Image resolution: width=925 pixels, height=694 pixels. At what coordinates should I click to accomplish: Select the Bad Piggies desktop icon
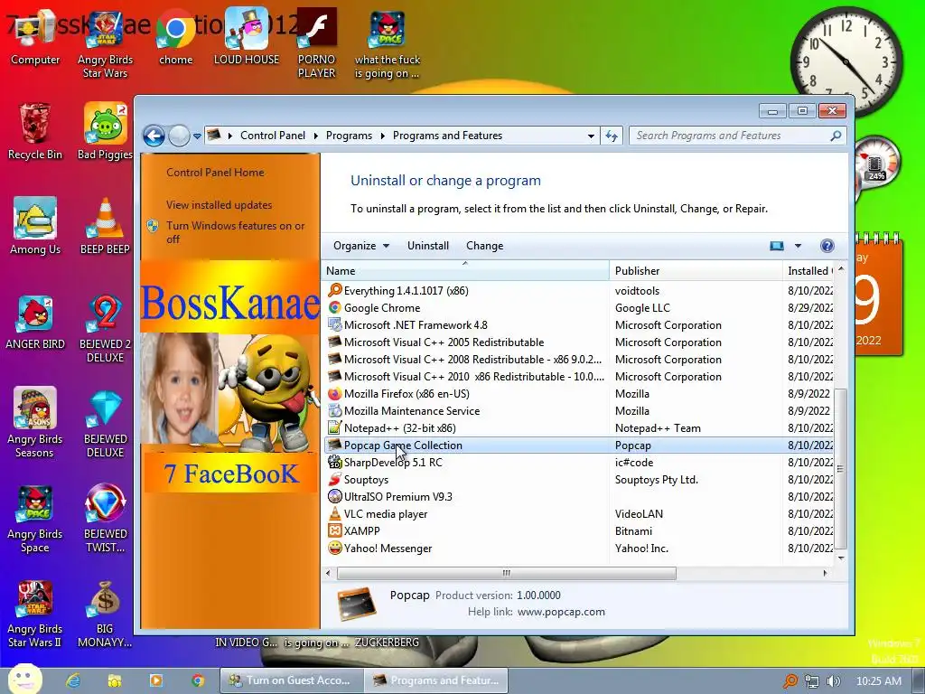coord(105,131)
